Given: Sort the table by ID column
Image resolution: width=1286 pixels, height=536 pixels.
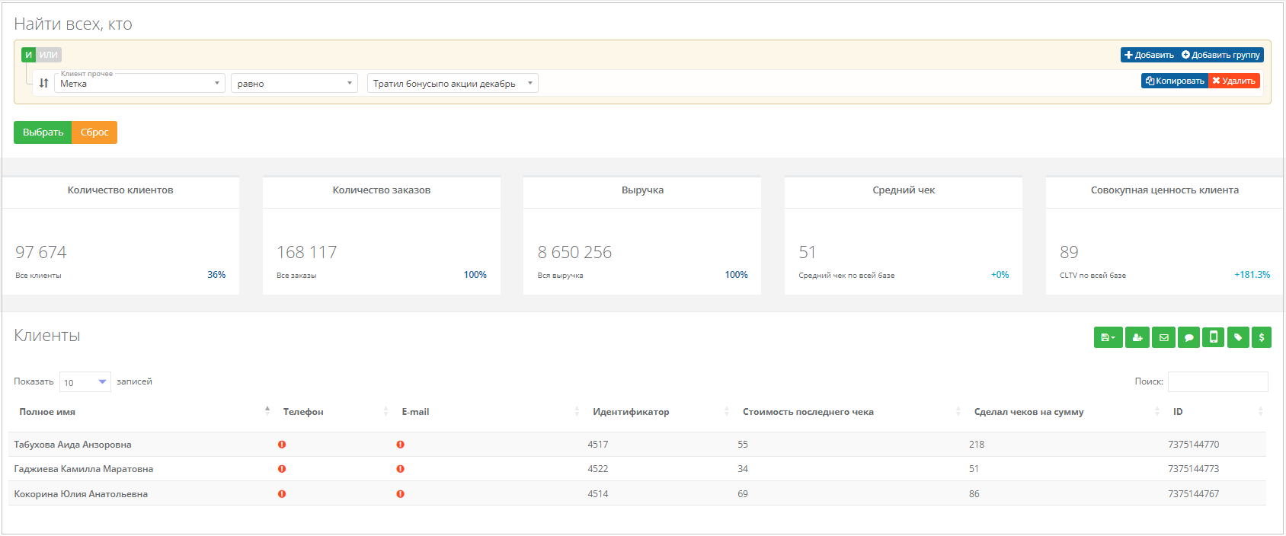Looking at the screenshot, I should [1217, 412].
